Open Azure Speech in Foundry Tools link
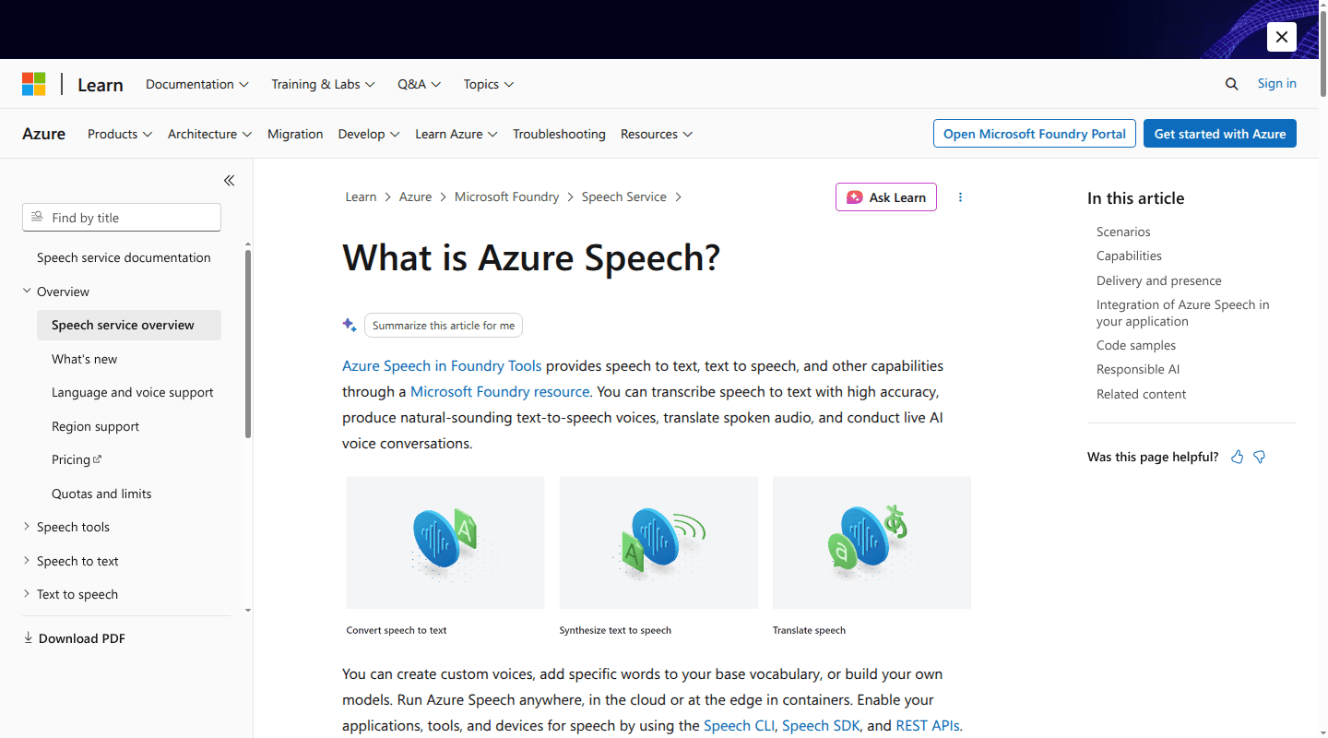This screenshot has height=738, width=1328. click(442, 365)
